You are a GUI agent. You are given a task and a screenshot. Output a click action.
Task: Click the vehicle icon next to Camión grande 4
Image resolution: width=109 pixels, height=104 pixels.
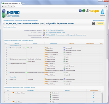click(x=64, y=70)
